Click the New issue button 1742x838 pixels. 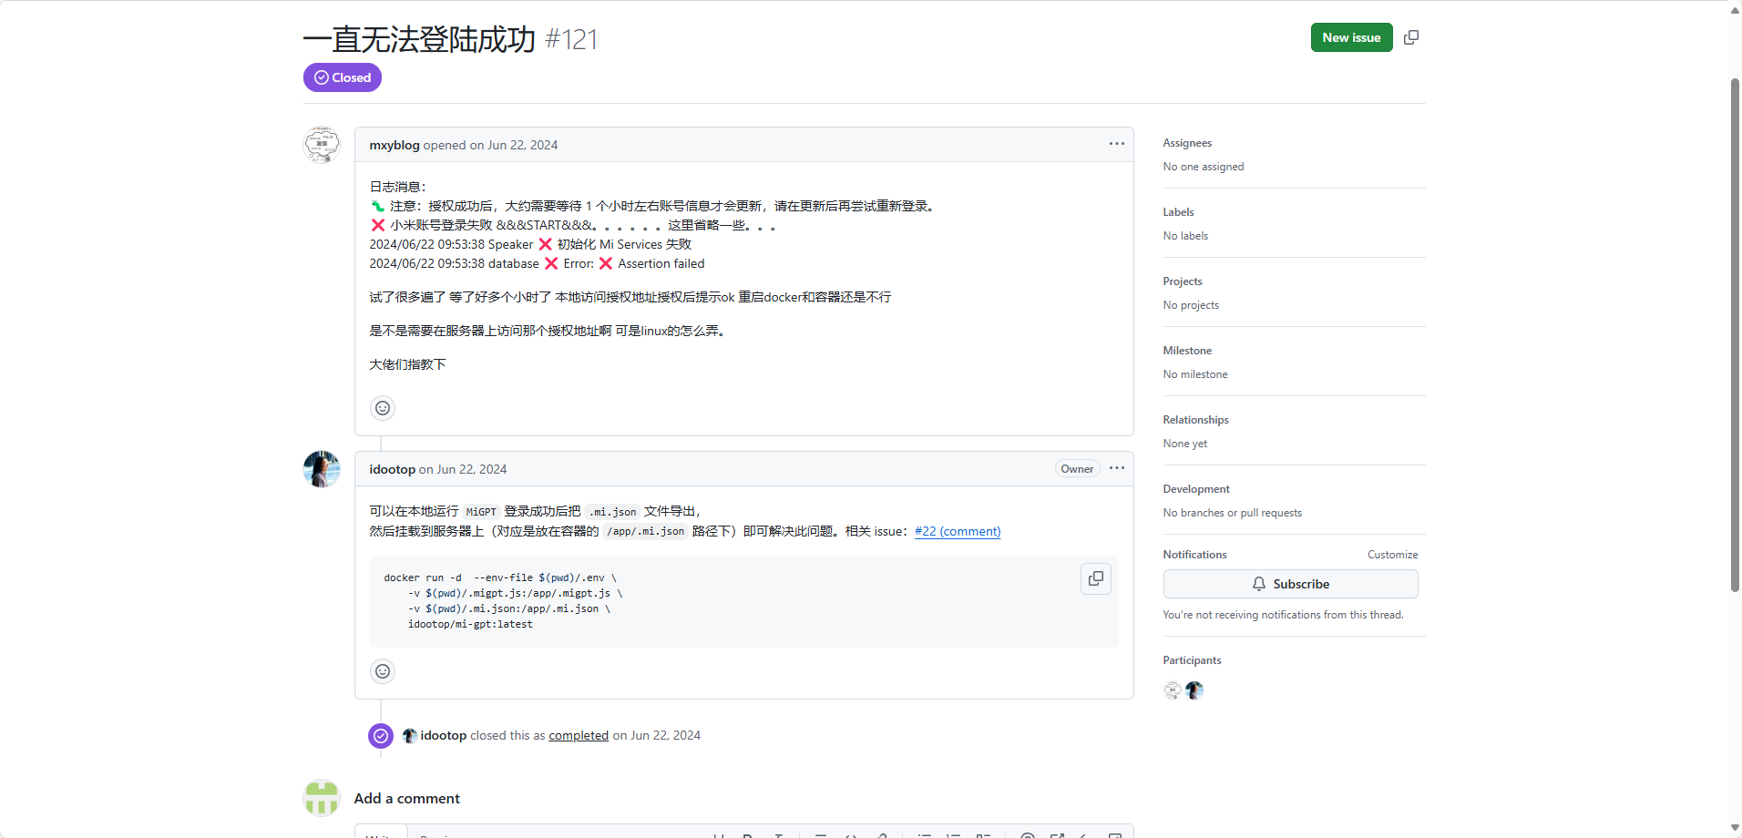(1351, 37)
